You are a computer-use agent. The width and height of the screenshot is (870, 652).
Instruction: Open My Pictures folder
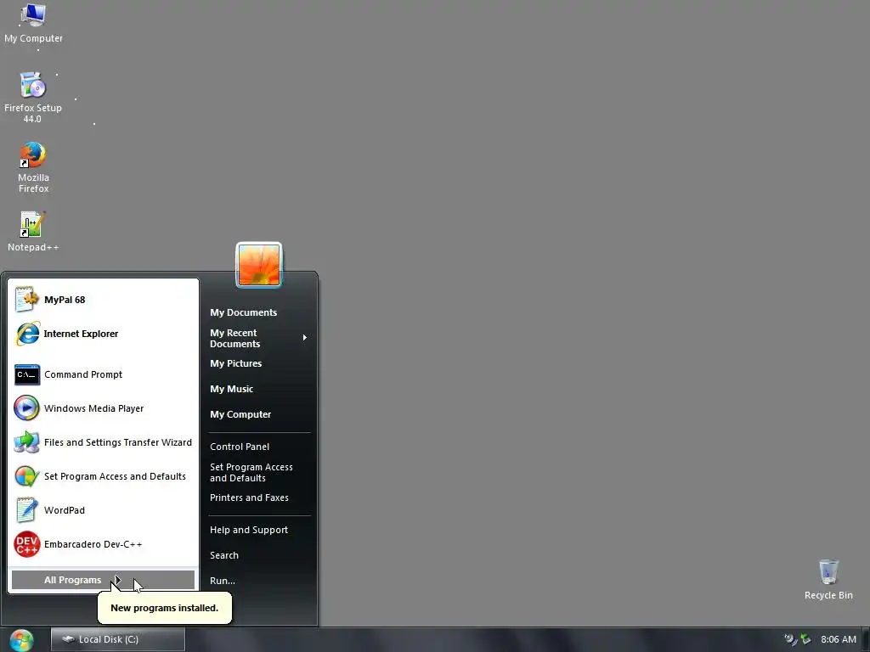tap(258, 363)
